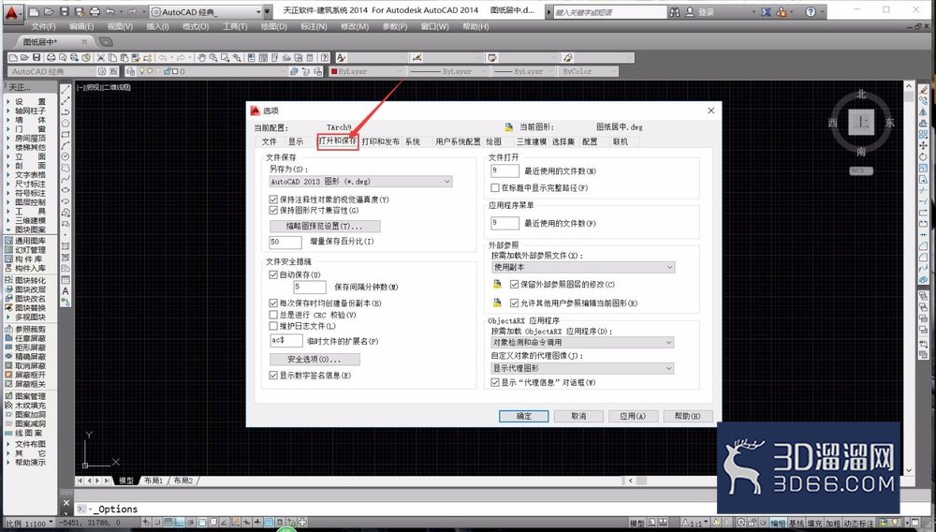Image resolution: width=936 pixels, height=532 pixels.
Task: Enable 维护日志文件 checkbox
Action: [273, 326]
